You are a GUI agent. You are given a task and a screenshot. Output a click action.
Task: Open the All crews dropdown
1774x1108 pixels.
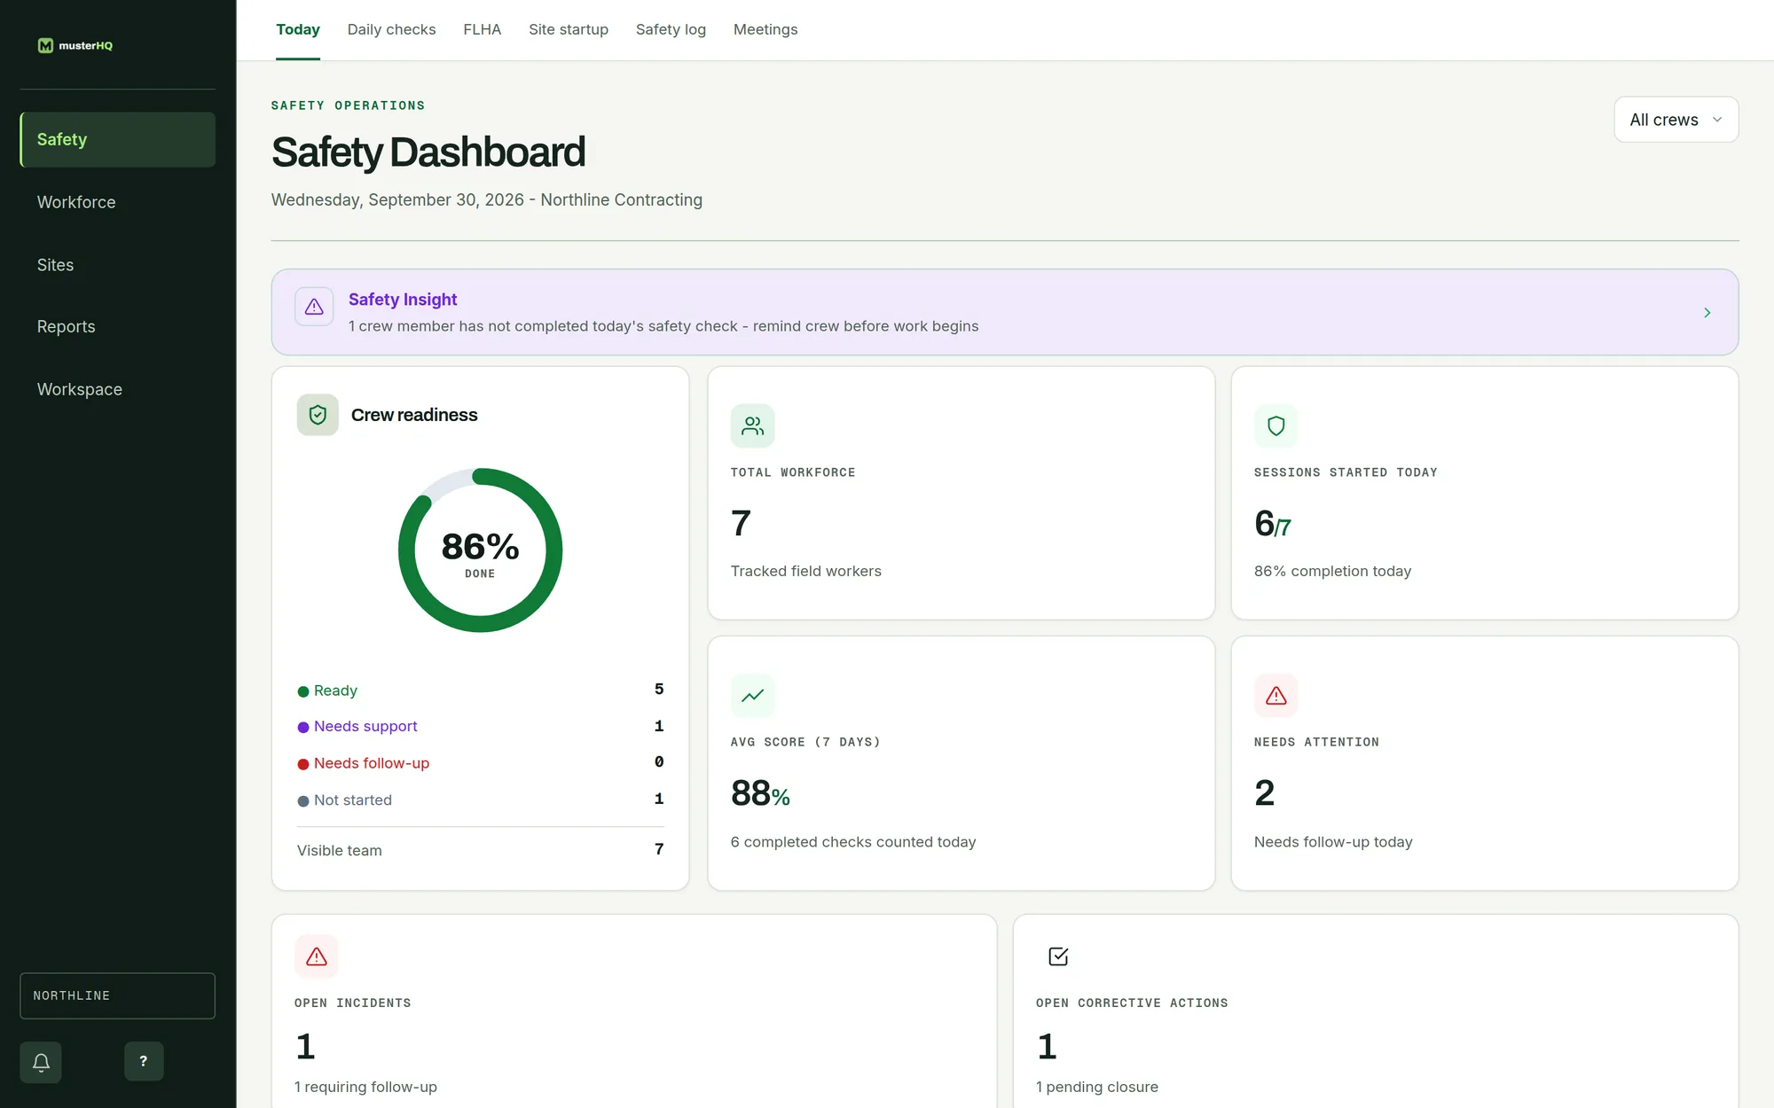[x=1676, y=120]
